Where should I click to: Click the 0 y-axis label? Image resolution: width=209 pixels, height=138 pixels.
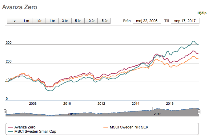point(7,99)
